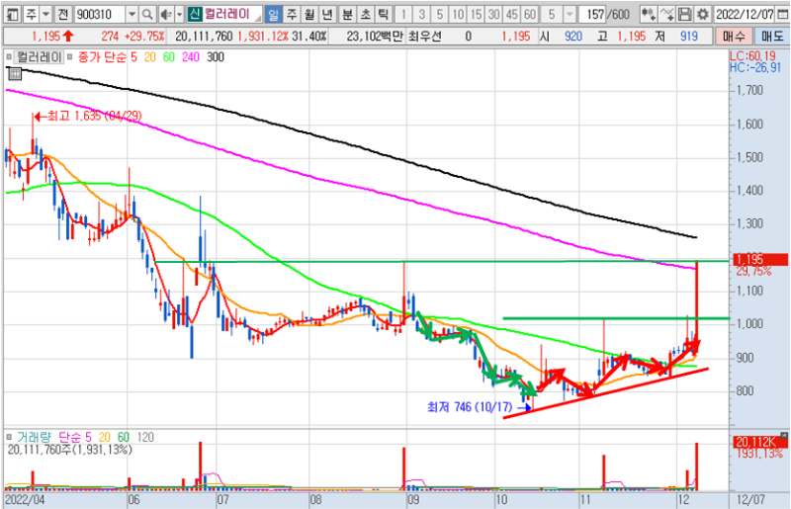The height and width of the screenshot is (509, 791).
Task: Click the green 신 badge beside the stock name
Action: pos(194,14)
